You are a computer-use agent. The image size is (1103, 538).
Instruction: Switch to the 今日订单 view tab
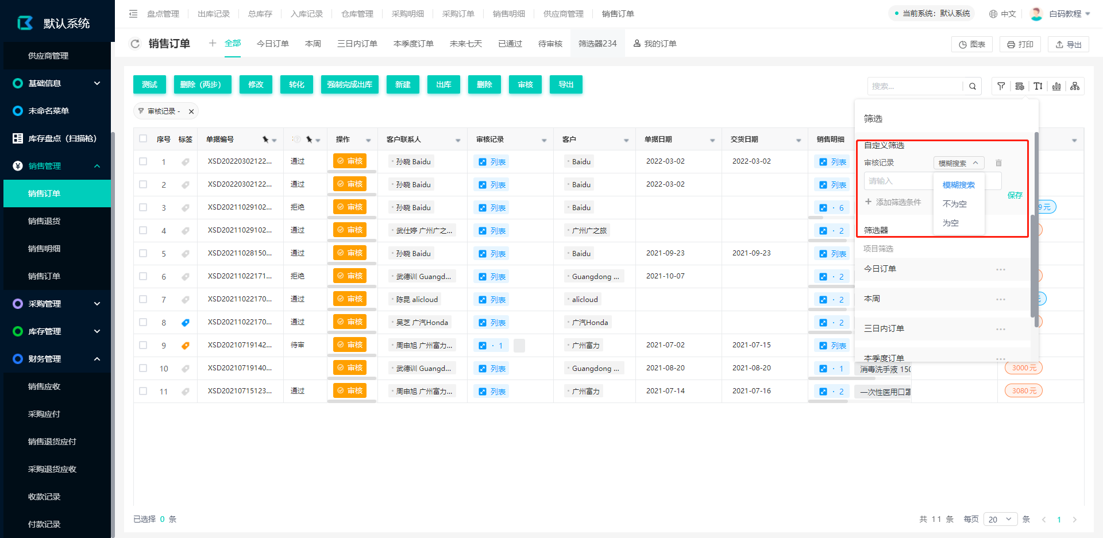273,44
